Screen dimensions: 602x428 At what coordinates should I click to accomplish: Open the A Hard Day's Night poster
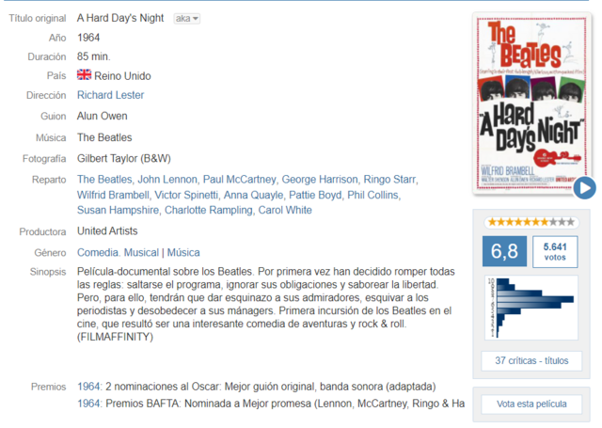coord(531,103)
